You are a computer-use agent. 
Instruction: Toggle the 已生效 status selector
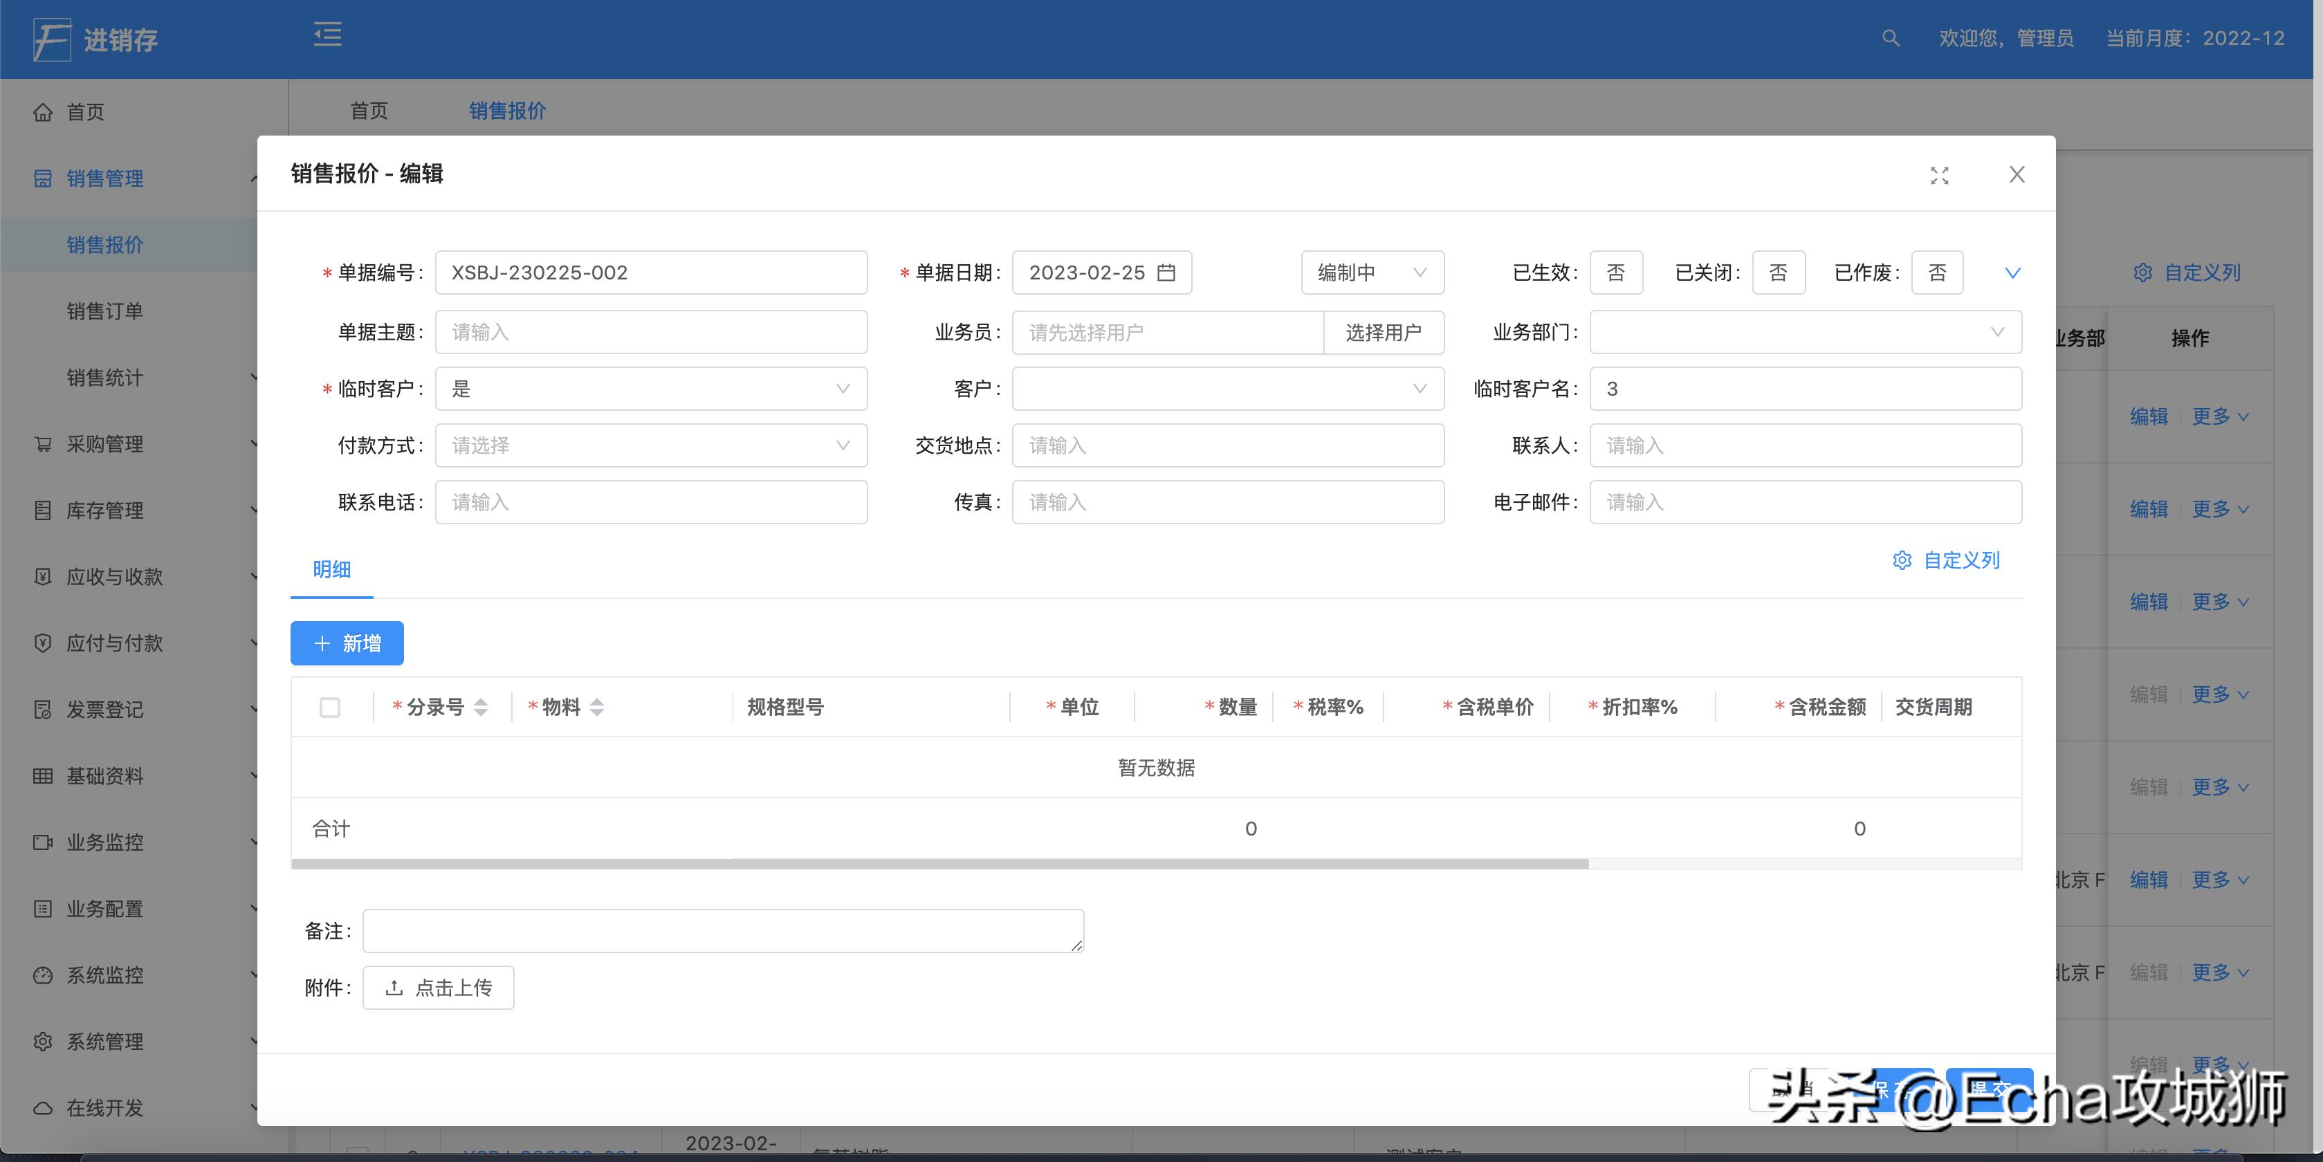pyautogui.click(x=1615, y=273)
